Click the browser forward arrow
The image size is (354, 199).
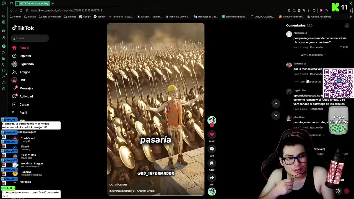[16, 11]
